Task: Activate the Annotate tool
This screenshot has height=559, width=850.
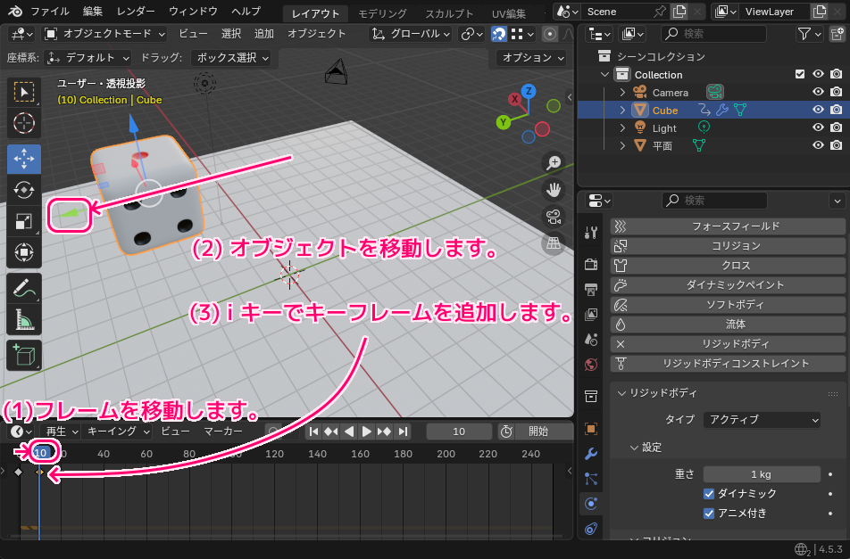Action: tap(24, 286)
